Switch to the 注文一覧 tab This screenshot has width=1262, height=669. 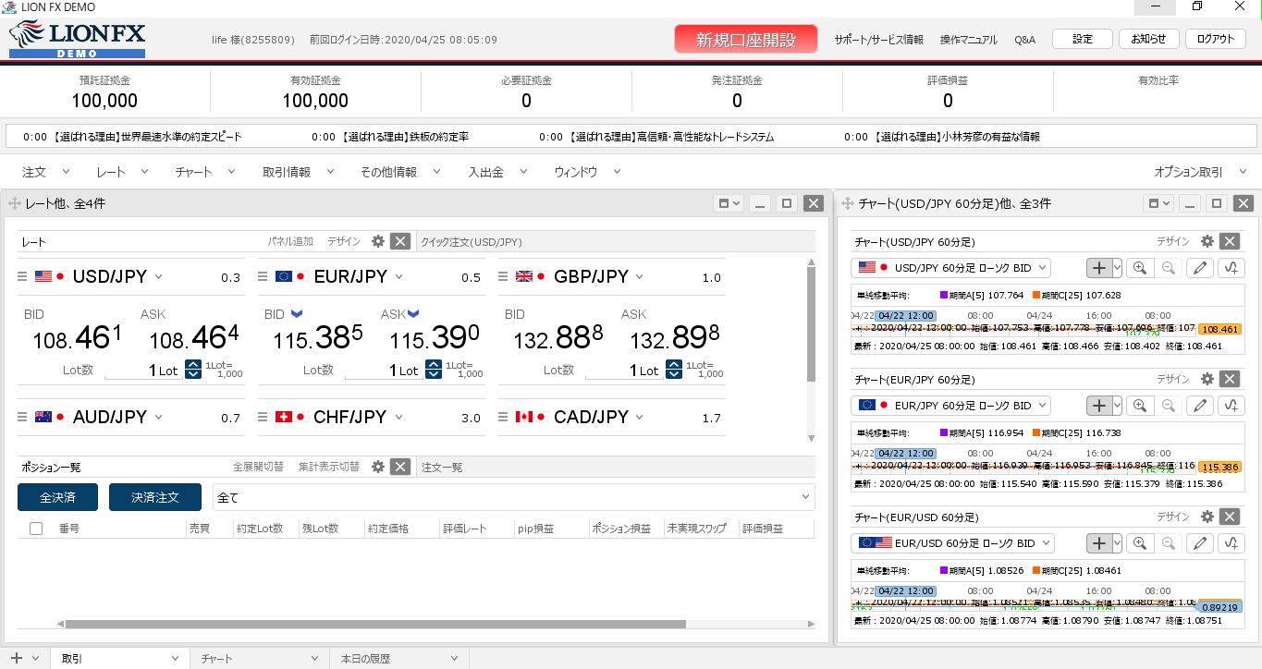click(442, 467)
